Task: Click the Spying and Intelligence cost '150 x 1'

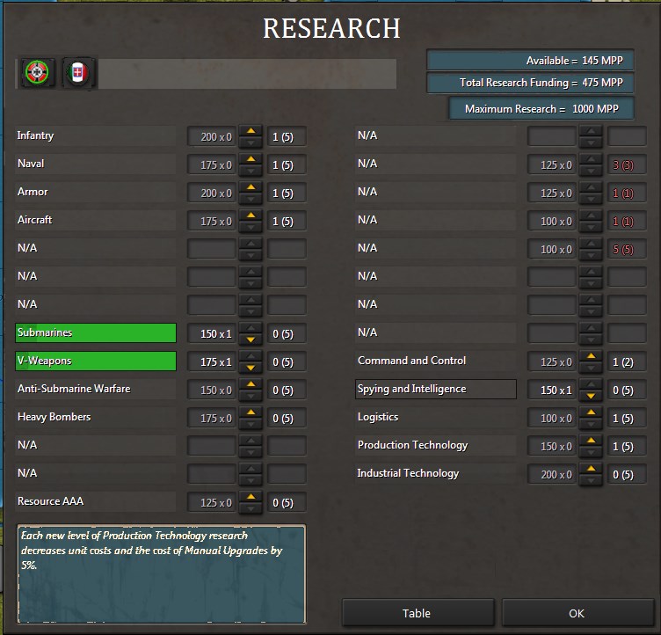Action: [552, 390]
